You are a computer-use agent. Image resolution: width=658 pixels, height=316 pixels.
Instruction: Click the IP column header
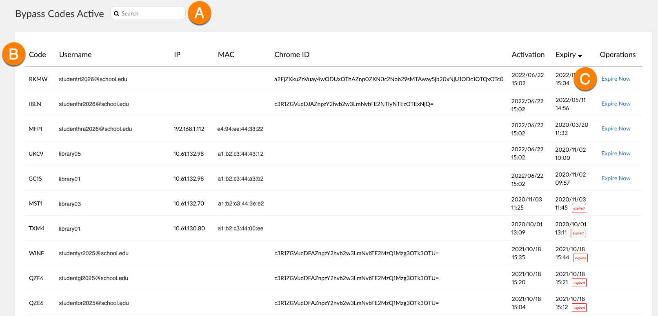[177, 55]
